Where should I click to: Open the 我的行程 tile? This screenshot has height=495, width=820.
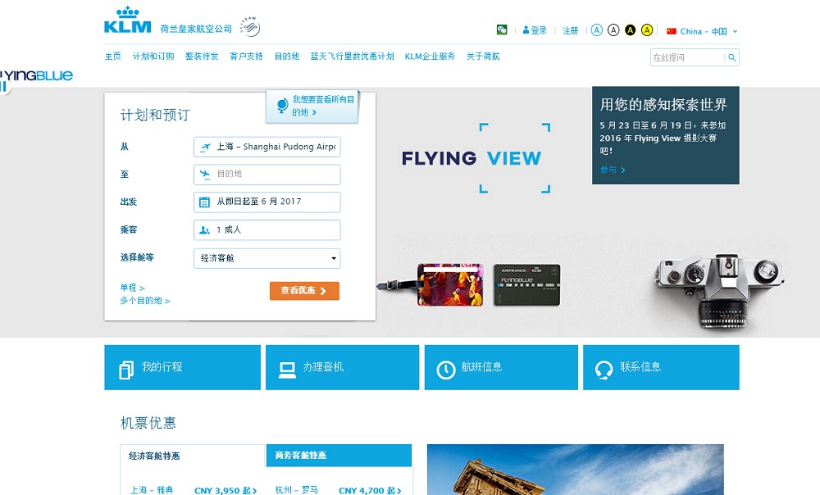click(182, 367)
